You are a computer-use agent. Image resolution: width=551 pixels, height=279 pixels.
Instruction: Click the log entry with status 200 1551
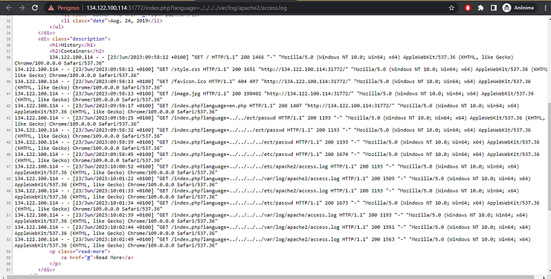pyautogui.click(x=272, y=230)
